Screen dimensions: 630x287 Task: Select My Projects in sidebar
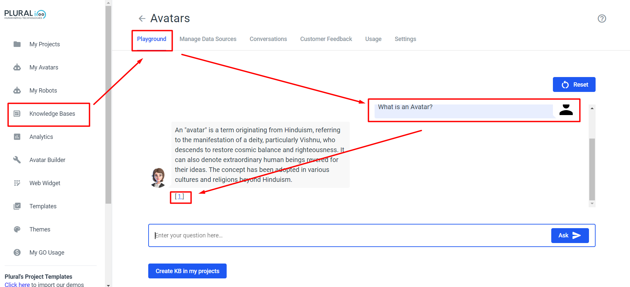click(45, 44)
